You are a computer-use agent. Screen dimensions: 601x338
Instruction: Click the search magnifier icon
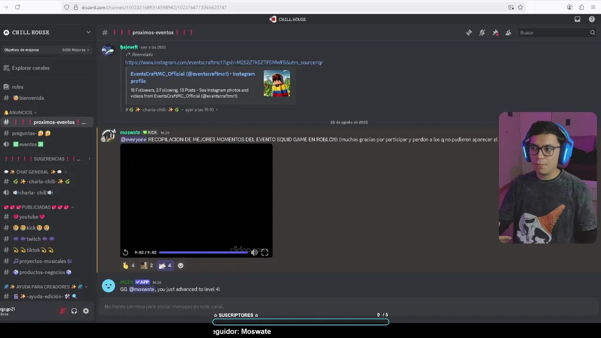(593, 32)
